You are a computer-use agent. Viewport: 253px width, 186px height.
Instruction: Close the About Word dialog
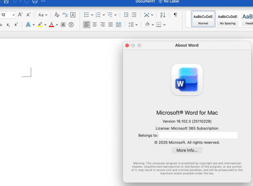(127, 45)
